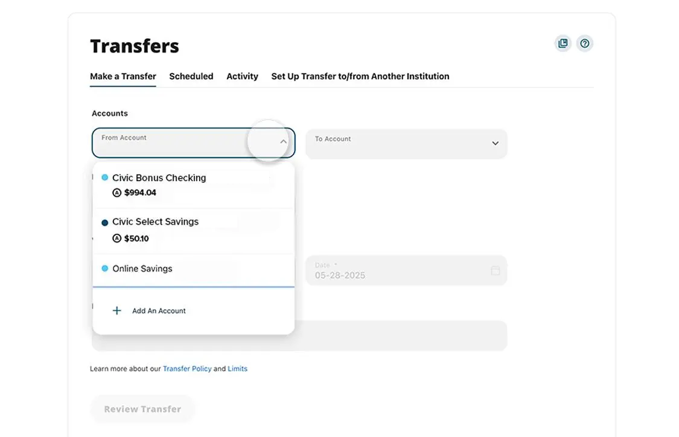Open the transfer history icon near top right
Screen dimensions: 679x437
click(x=563, y=43)
